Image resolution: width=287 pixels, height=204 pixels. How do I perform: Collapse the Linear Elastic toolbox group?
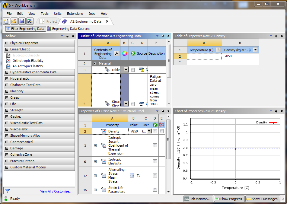7,49
